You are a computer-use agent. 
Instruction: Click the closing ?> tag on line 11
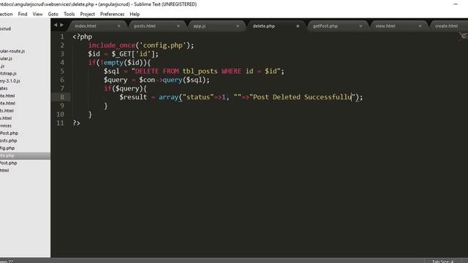tap(76, 123)
